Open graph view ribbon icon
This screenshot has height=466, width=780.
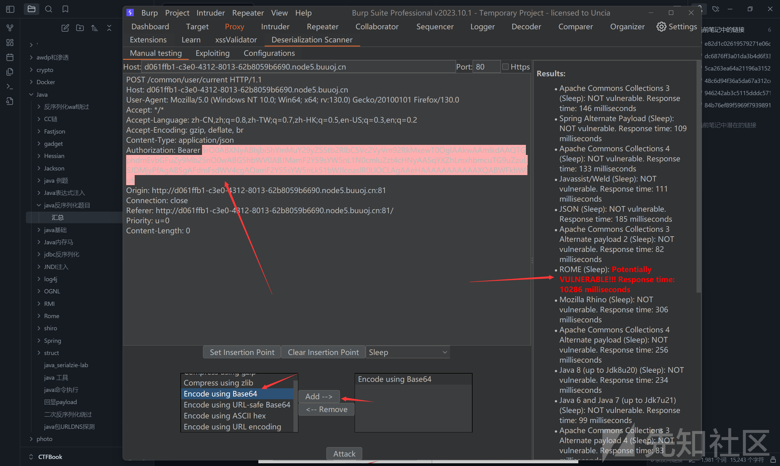pos(10,28)
